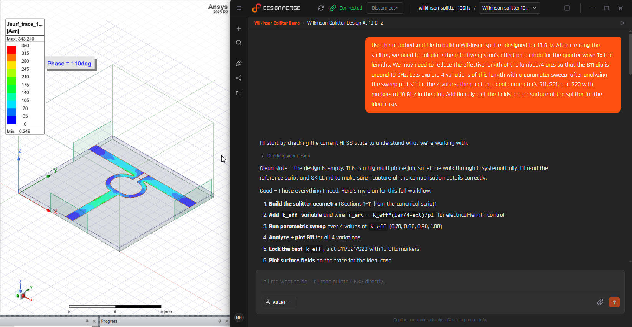The image size is (632, 327).
Task: Click blue 0 color in legend
Action: [x=12, y=120]
